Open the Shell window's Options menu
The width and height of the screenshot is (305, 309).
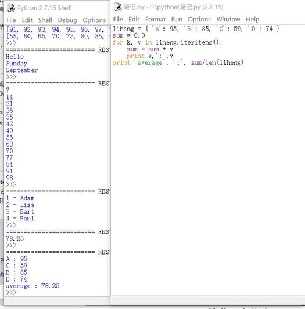94,20
